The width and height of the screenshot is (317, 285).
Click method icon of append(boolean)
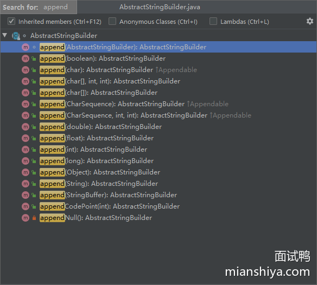(26, 59)
